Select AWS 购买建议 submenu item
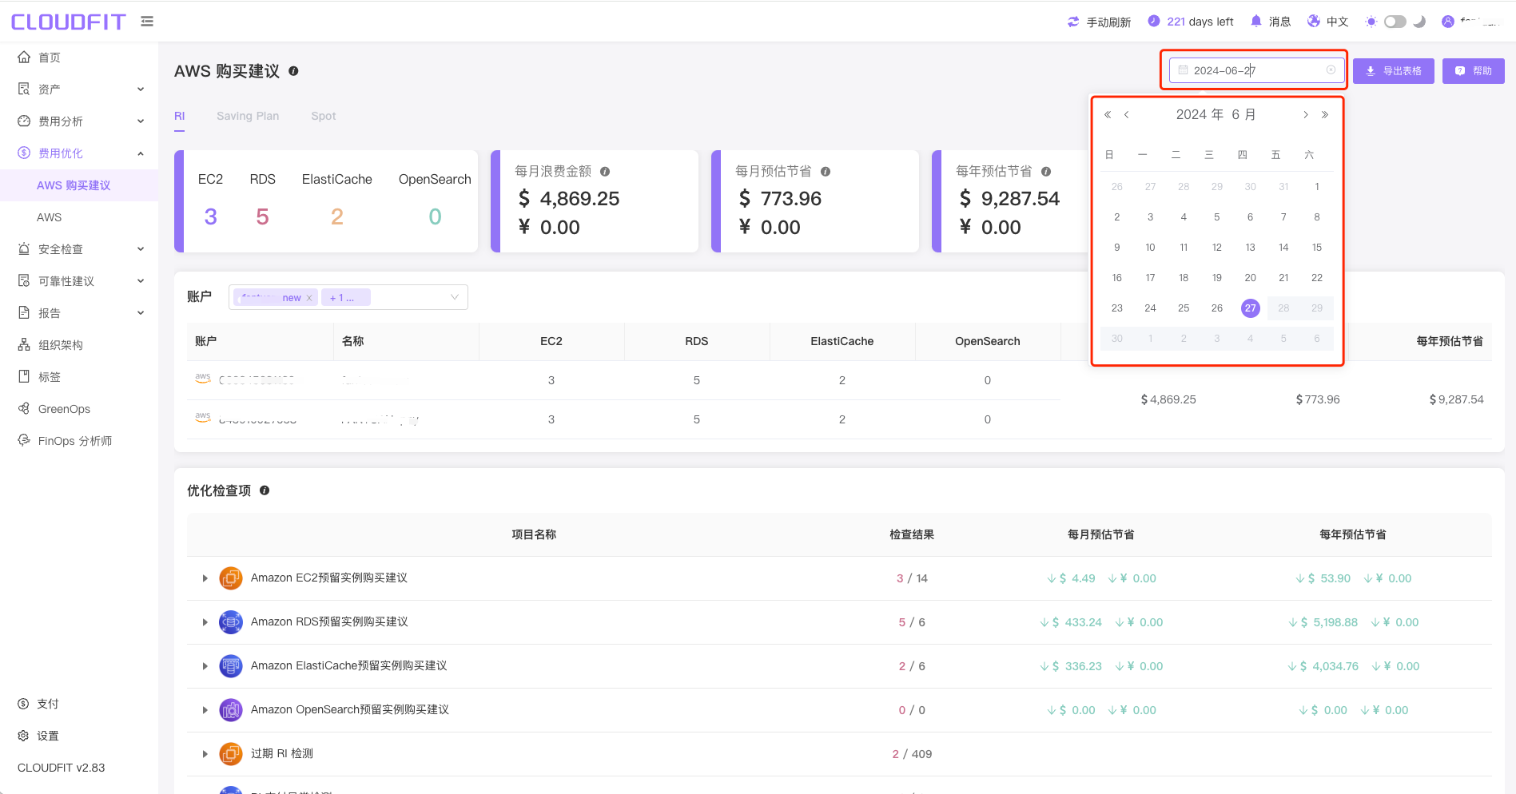The height and width of the screenshot is (794, 1516). tap(79, 185)
